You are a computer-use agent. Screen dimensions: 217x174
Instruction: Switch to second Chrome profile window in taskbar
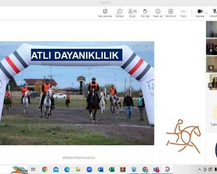click(x=145, y=169)
